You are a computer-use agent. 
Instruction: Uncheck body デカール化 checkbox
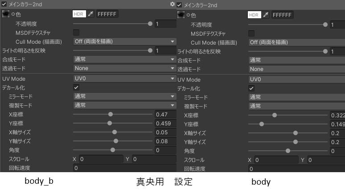pyautogui.click(x=251, y=88)
